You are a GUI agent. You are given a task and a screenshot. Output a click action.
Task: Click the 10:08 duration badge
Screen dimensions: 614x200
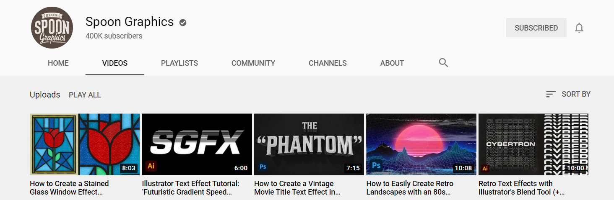point(463,168)
